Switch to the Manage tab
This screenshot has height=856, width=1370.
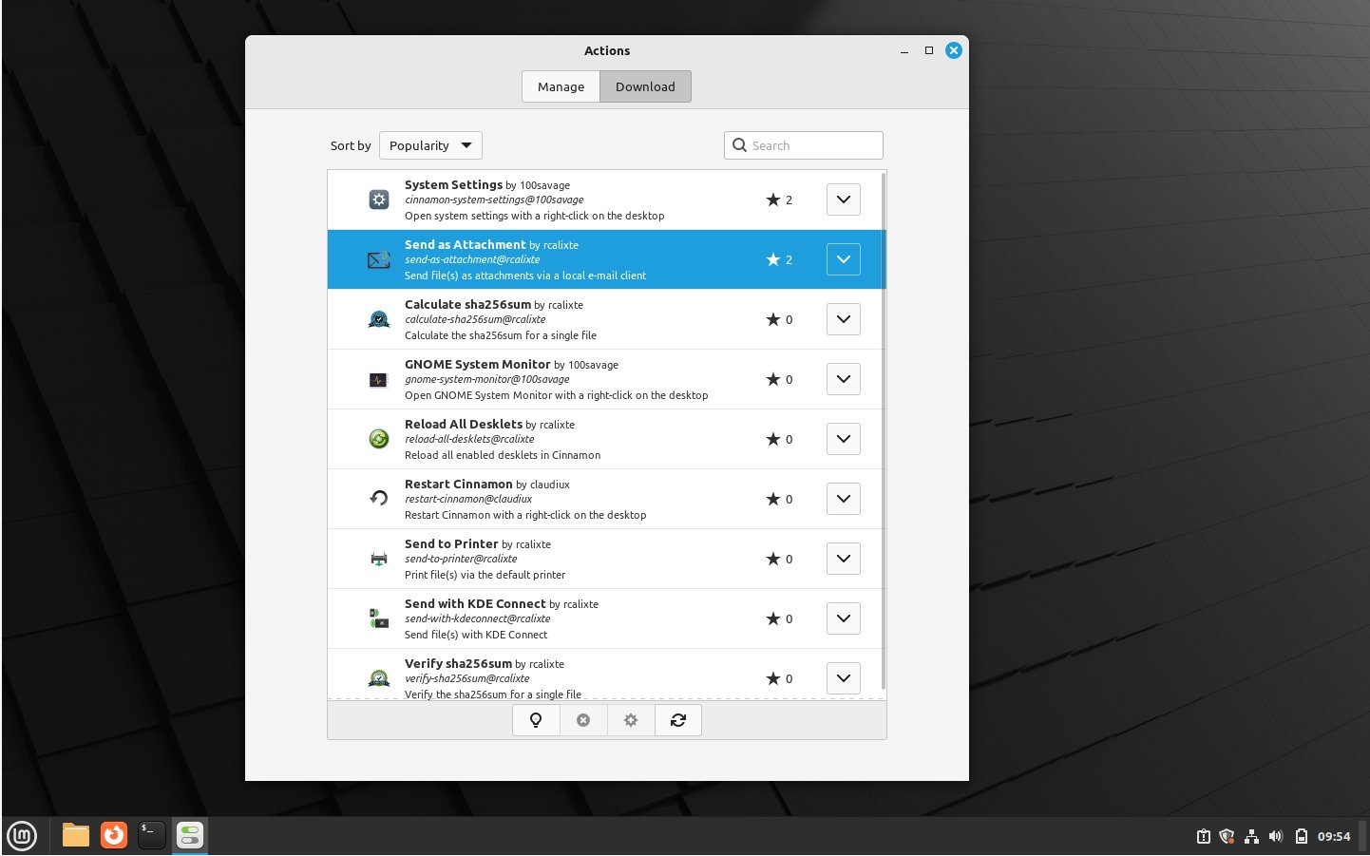561,86
